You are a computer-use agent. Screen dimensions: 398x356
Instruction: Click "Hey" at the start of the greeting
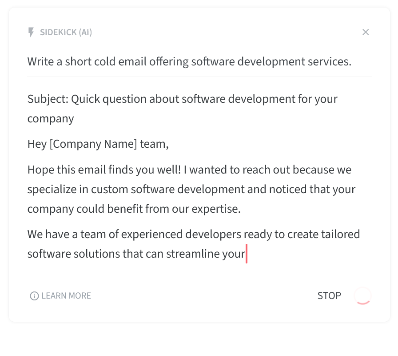click(x=37, y=144)
